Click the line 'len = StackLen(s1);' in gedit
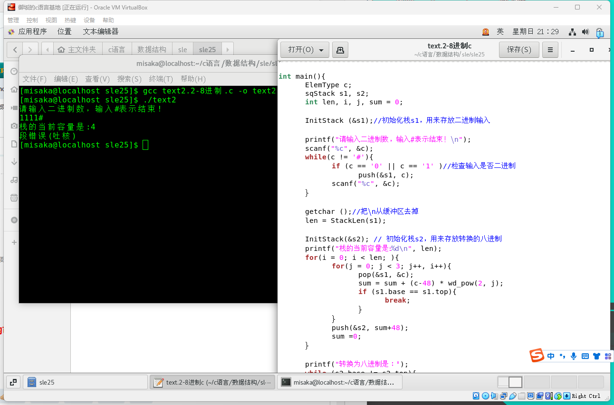Viewport: 614px width, 405px height. click(x=345, y=220)
